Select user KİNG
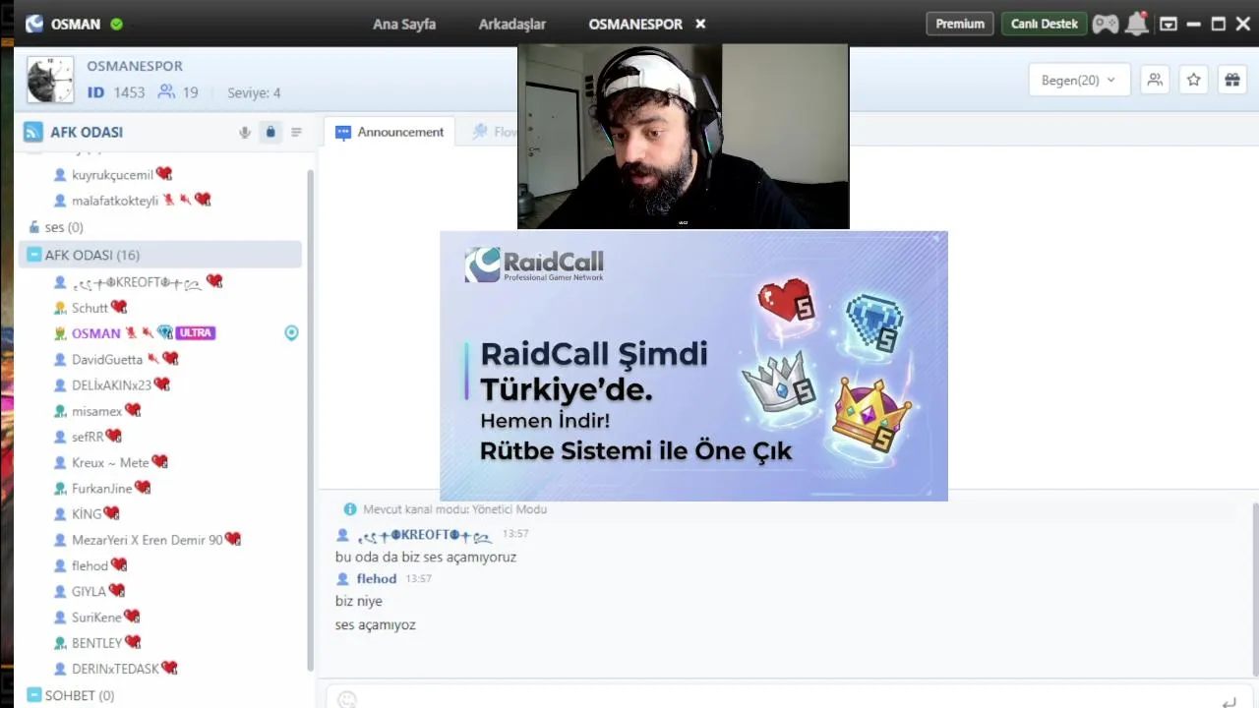This screenshot has width=1259, height=708. pos(86,513)
